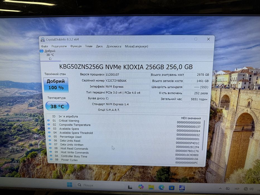The height and width of the screenshot is (195, 260).
Task: Open Microsoft Store from the taskbar
Action: [172, 188]
